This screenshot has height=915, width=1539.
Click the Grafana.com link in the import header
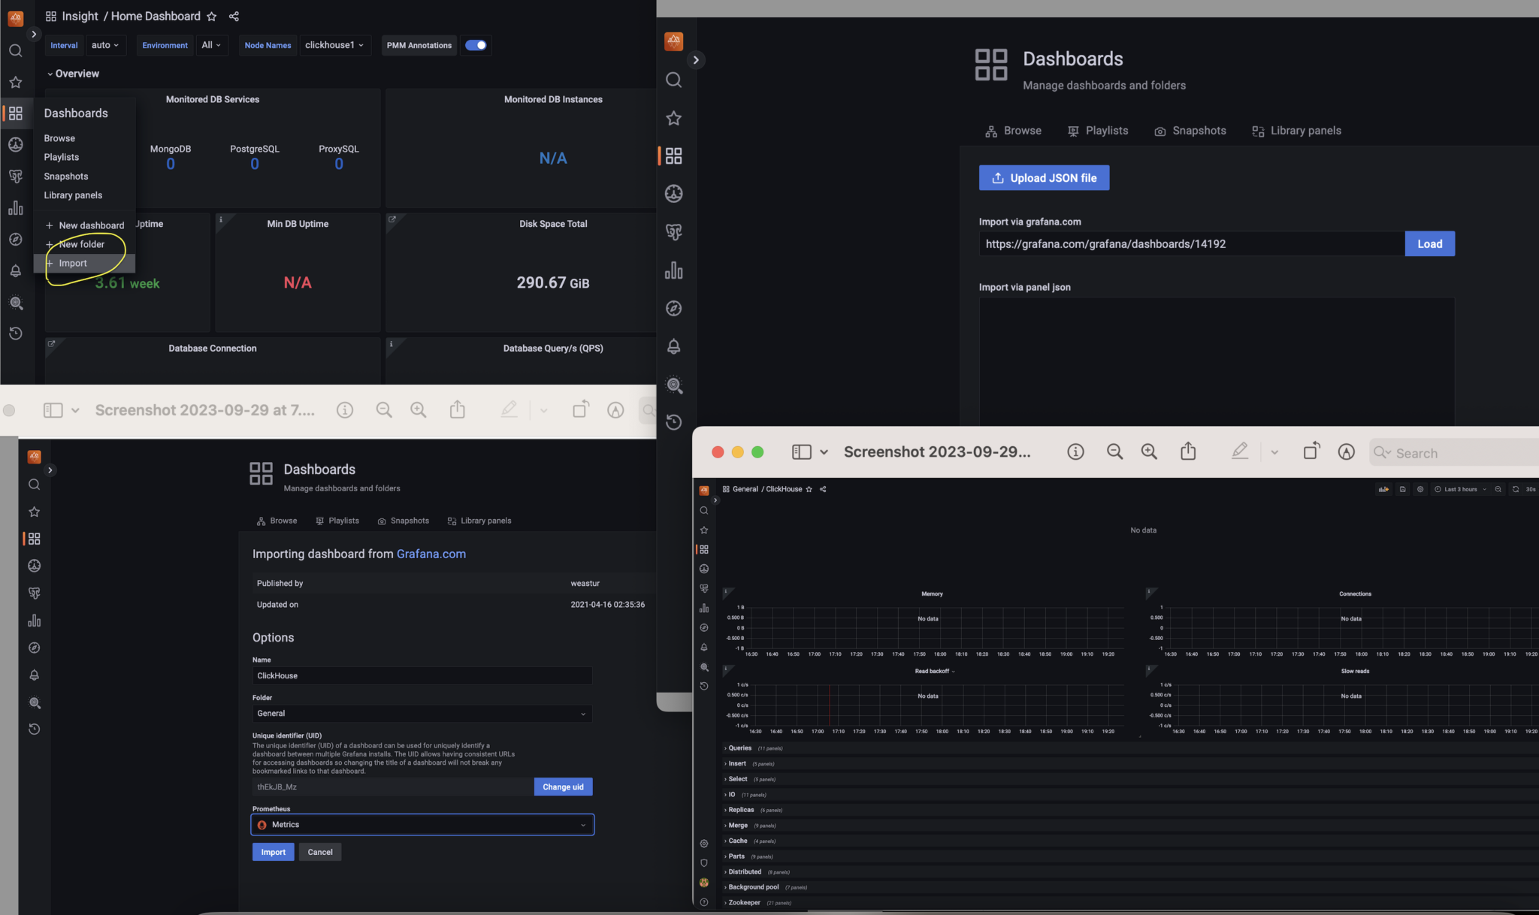click(431, 554)
